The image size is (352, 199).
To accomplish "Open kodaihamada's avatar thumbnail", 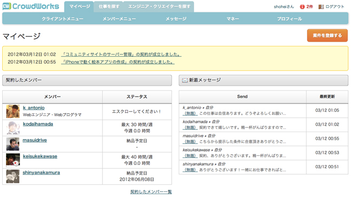I will (x=13, y=128).
